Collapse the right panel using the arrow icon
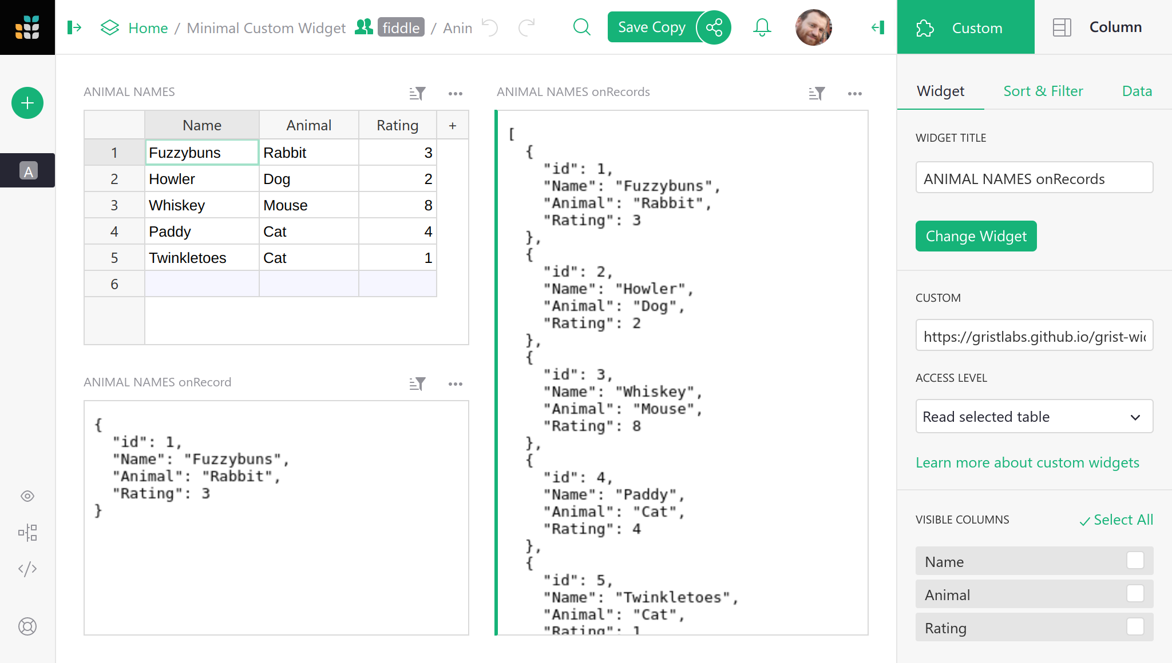The height and width of the screenshot is (663, 1172). (x=877, y=27)
